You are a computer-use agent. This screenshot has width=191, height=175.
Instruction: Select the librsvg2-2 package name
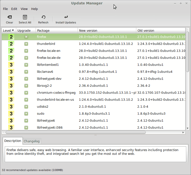coord(44,86)
